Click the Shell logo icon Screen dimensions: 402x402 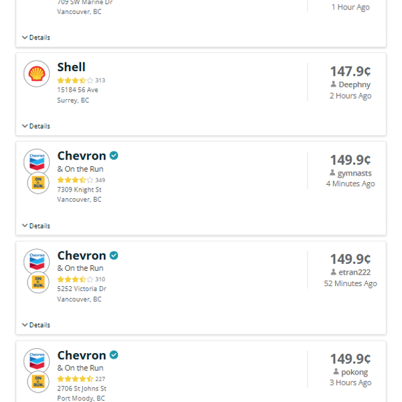pyautogui.click(x=36, y=74)
